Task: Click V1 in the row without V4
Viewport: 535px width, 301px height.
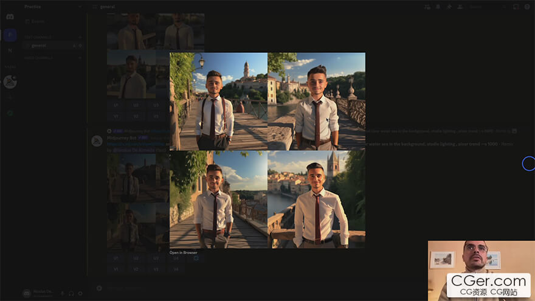Action: [116, 116]
